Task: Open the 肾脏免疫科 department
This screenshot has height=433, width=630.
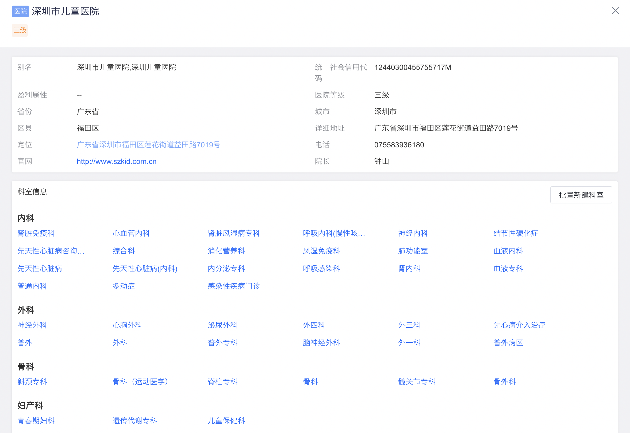Action: tap(36, 233)
